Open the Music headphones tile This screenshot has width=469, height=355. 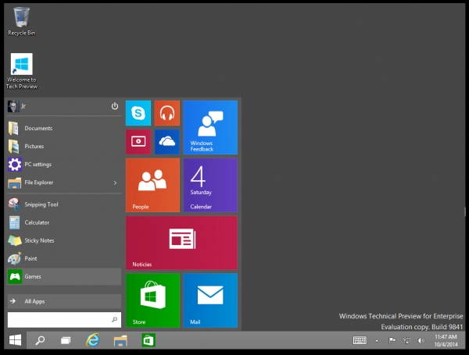coord(167,113)
